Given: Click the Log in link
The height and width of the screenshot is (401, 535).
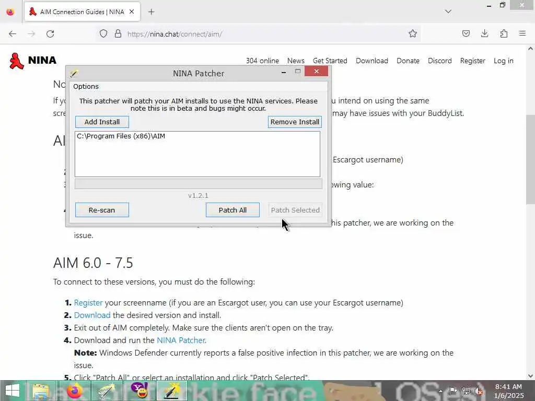Looking at the screenshot, I should pos(503,61).
